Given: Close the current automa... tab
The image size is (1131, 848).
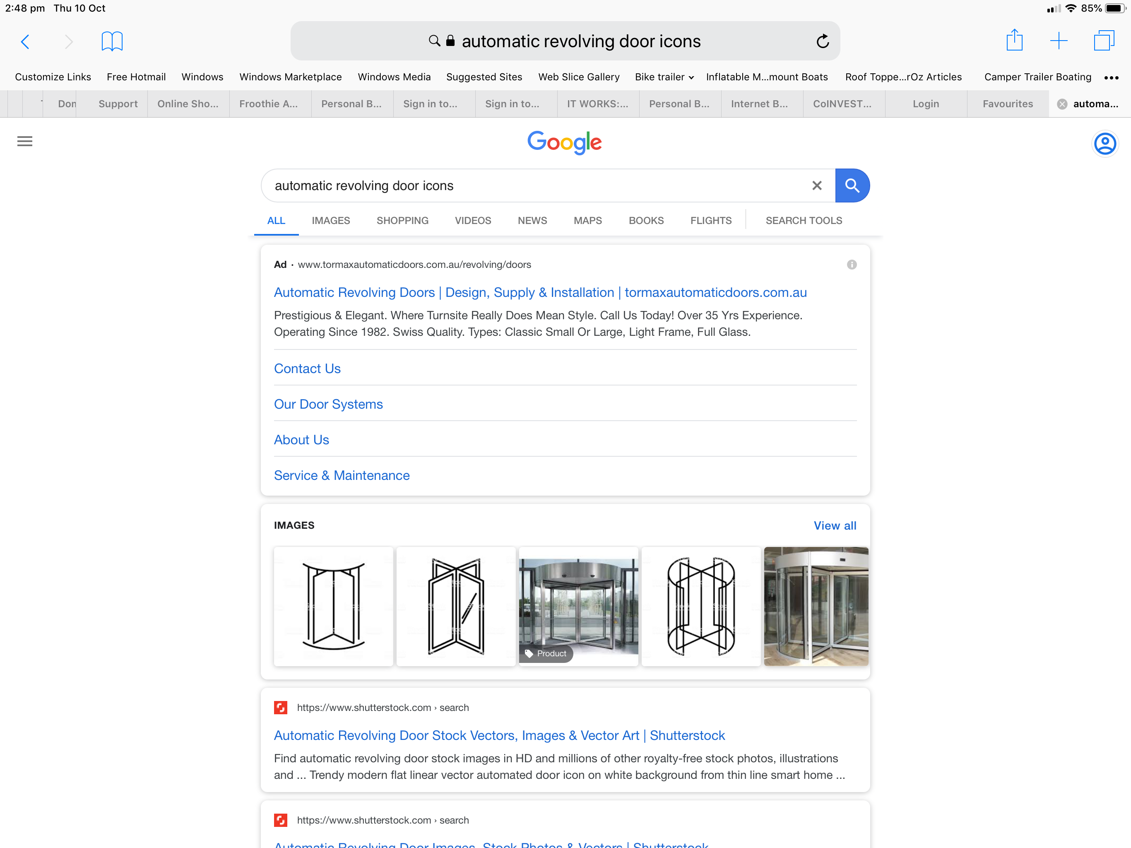Looking at the screenshot, I should [x=1062, y=104].
